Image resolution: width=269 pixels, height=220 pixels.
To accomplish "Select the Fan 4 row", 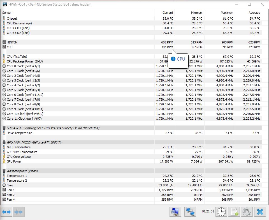I will coord(131,200).
